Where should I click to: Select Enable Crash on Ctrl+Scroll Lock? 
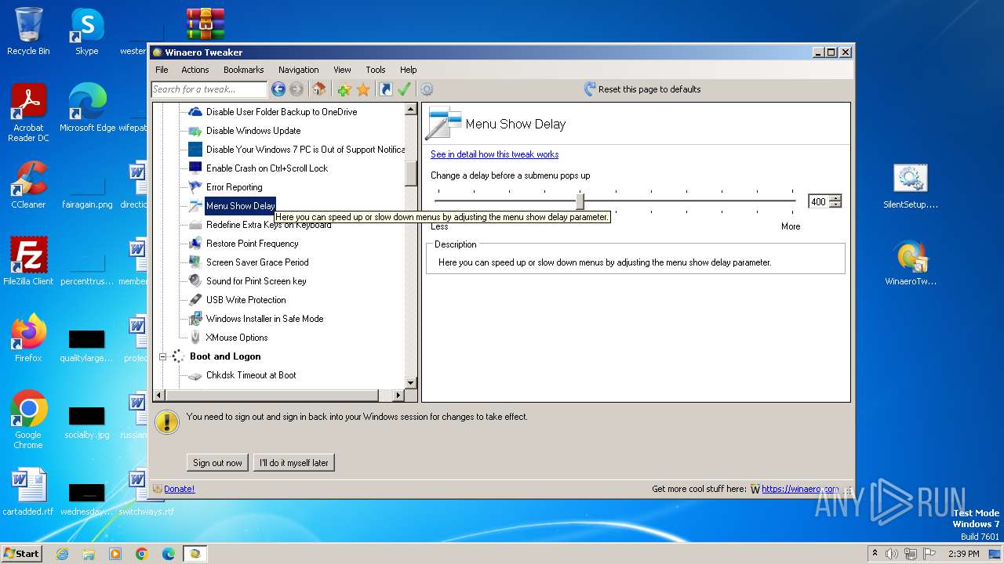267,168
